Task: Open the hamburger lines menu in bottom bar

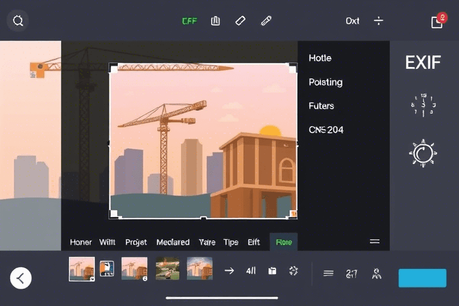Action: tap(328, 273)
